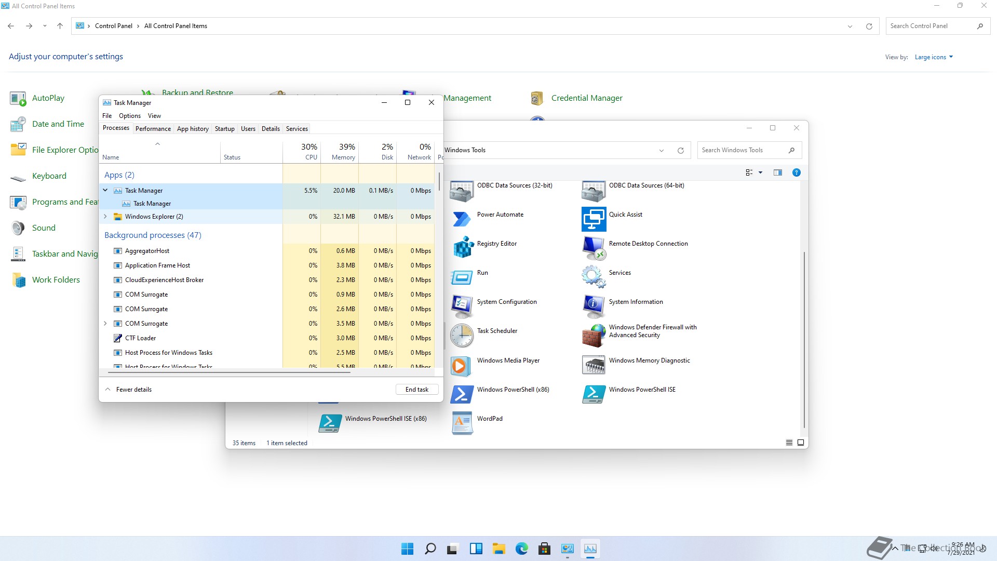
Task: Open Services gear icon in Windows Tools
Action: point(594,276)
